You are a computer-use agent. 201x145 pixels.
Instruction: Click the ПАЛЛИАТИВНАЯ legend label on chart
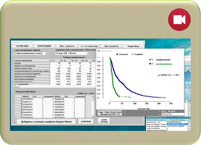pos(164,64)
